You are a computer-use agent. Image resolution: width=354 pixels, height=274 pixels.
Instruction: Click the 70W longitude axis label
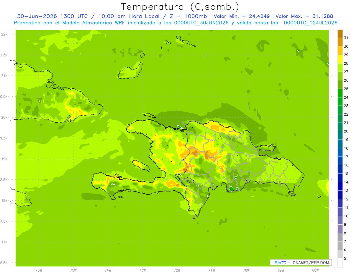tap(246, 270)
